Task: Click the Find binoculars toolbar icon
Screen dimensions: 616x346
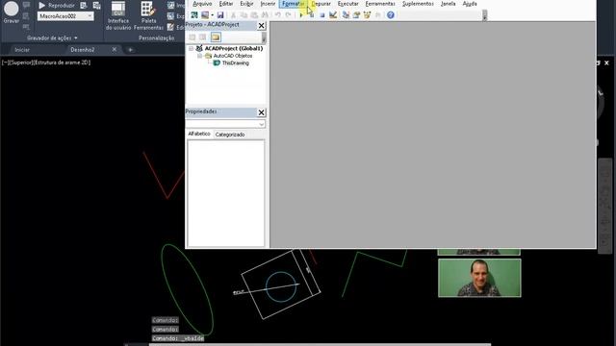Action: point(265,15)
